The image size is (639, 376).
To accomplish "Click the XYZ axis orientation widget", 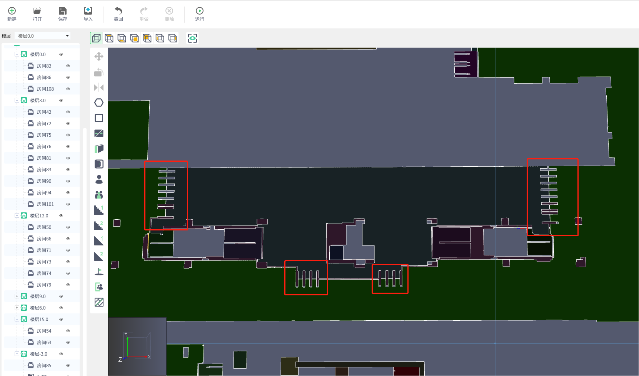I will click(x=137, y=346).
